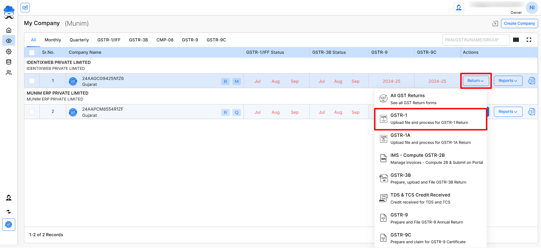Click the support agent icon in header
Screen dimensions: 541x248
(459, 8)
